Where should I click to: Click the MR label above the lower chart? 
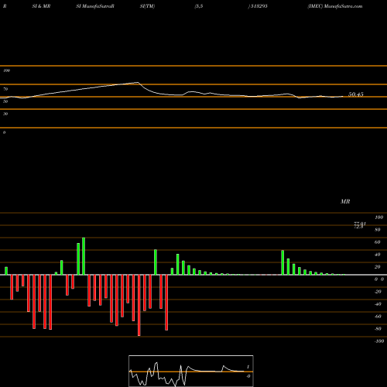[345, 201]
